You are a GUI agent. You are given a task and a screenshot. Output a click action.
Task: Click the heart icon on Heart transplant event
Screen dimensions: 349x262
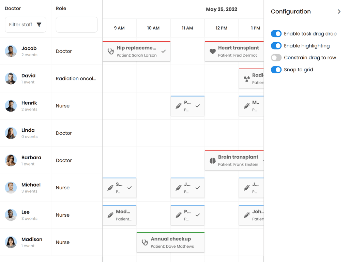pyautogui.click(x=212, y=52)
